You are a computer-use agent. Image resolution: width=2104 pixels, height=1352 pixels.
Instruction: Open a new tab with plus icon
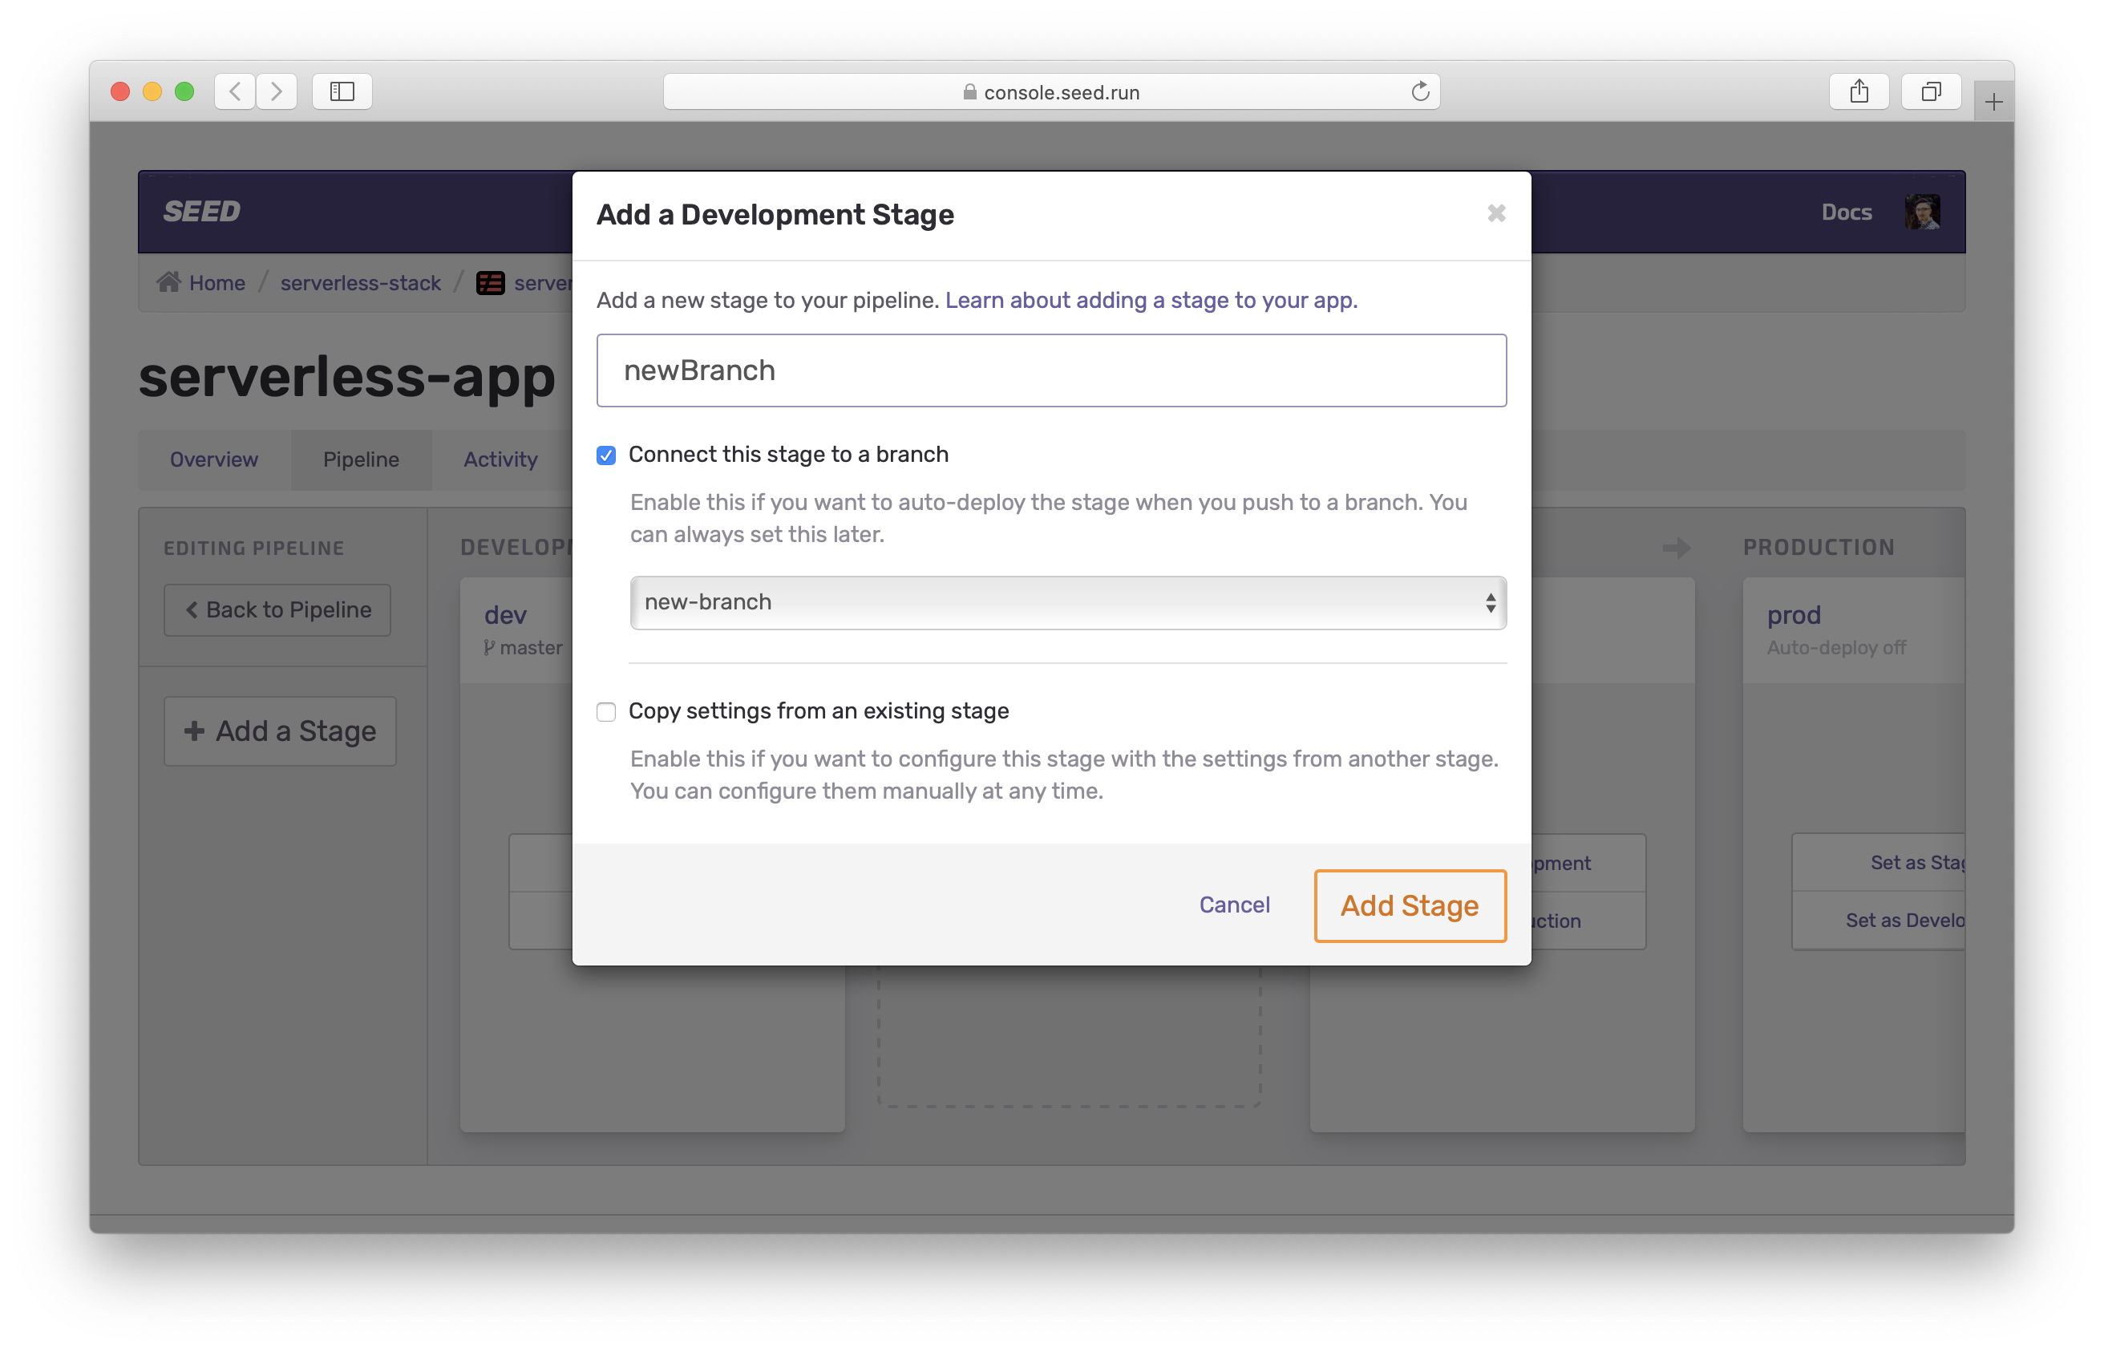click(x=1993, y=103)
